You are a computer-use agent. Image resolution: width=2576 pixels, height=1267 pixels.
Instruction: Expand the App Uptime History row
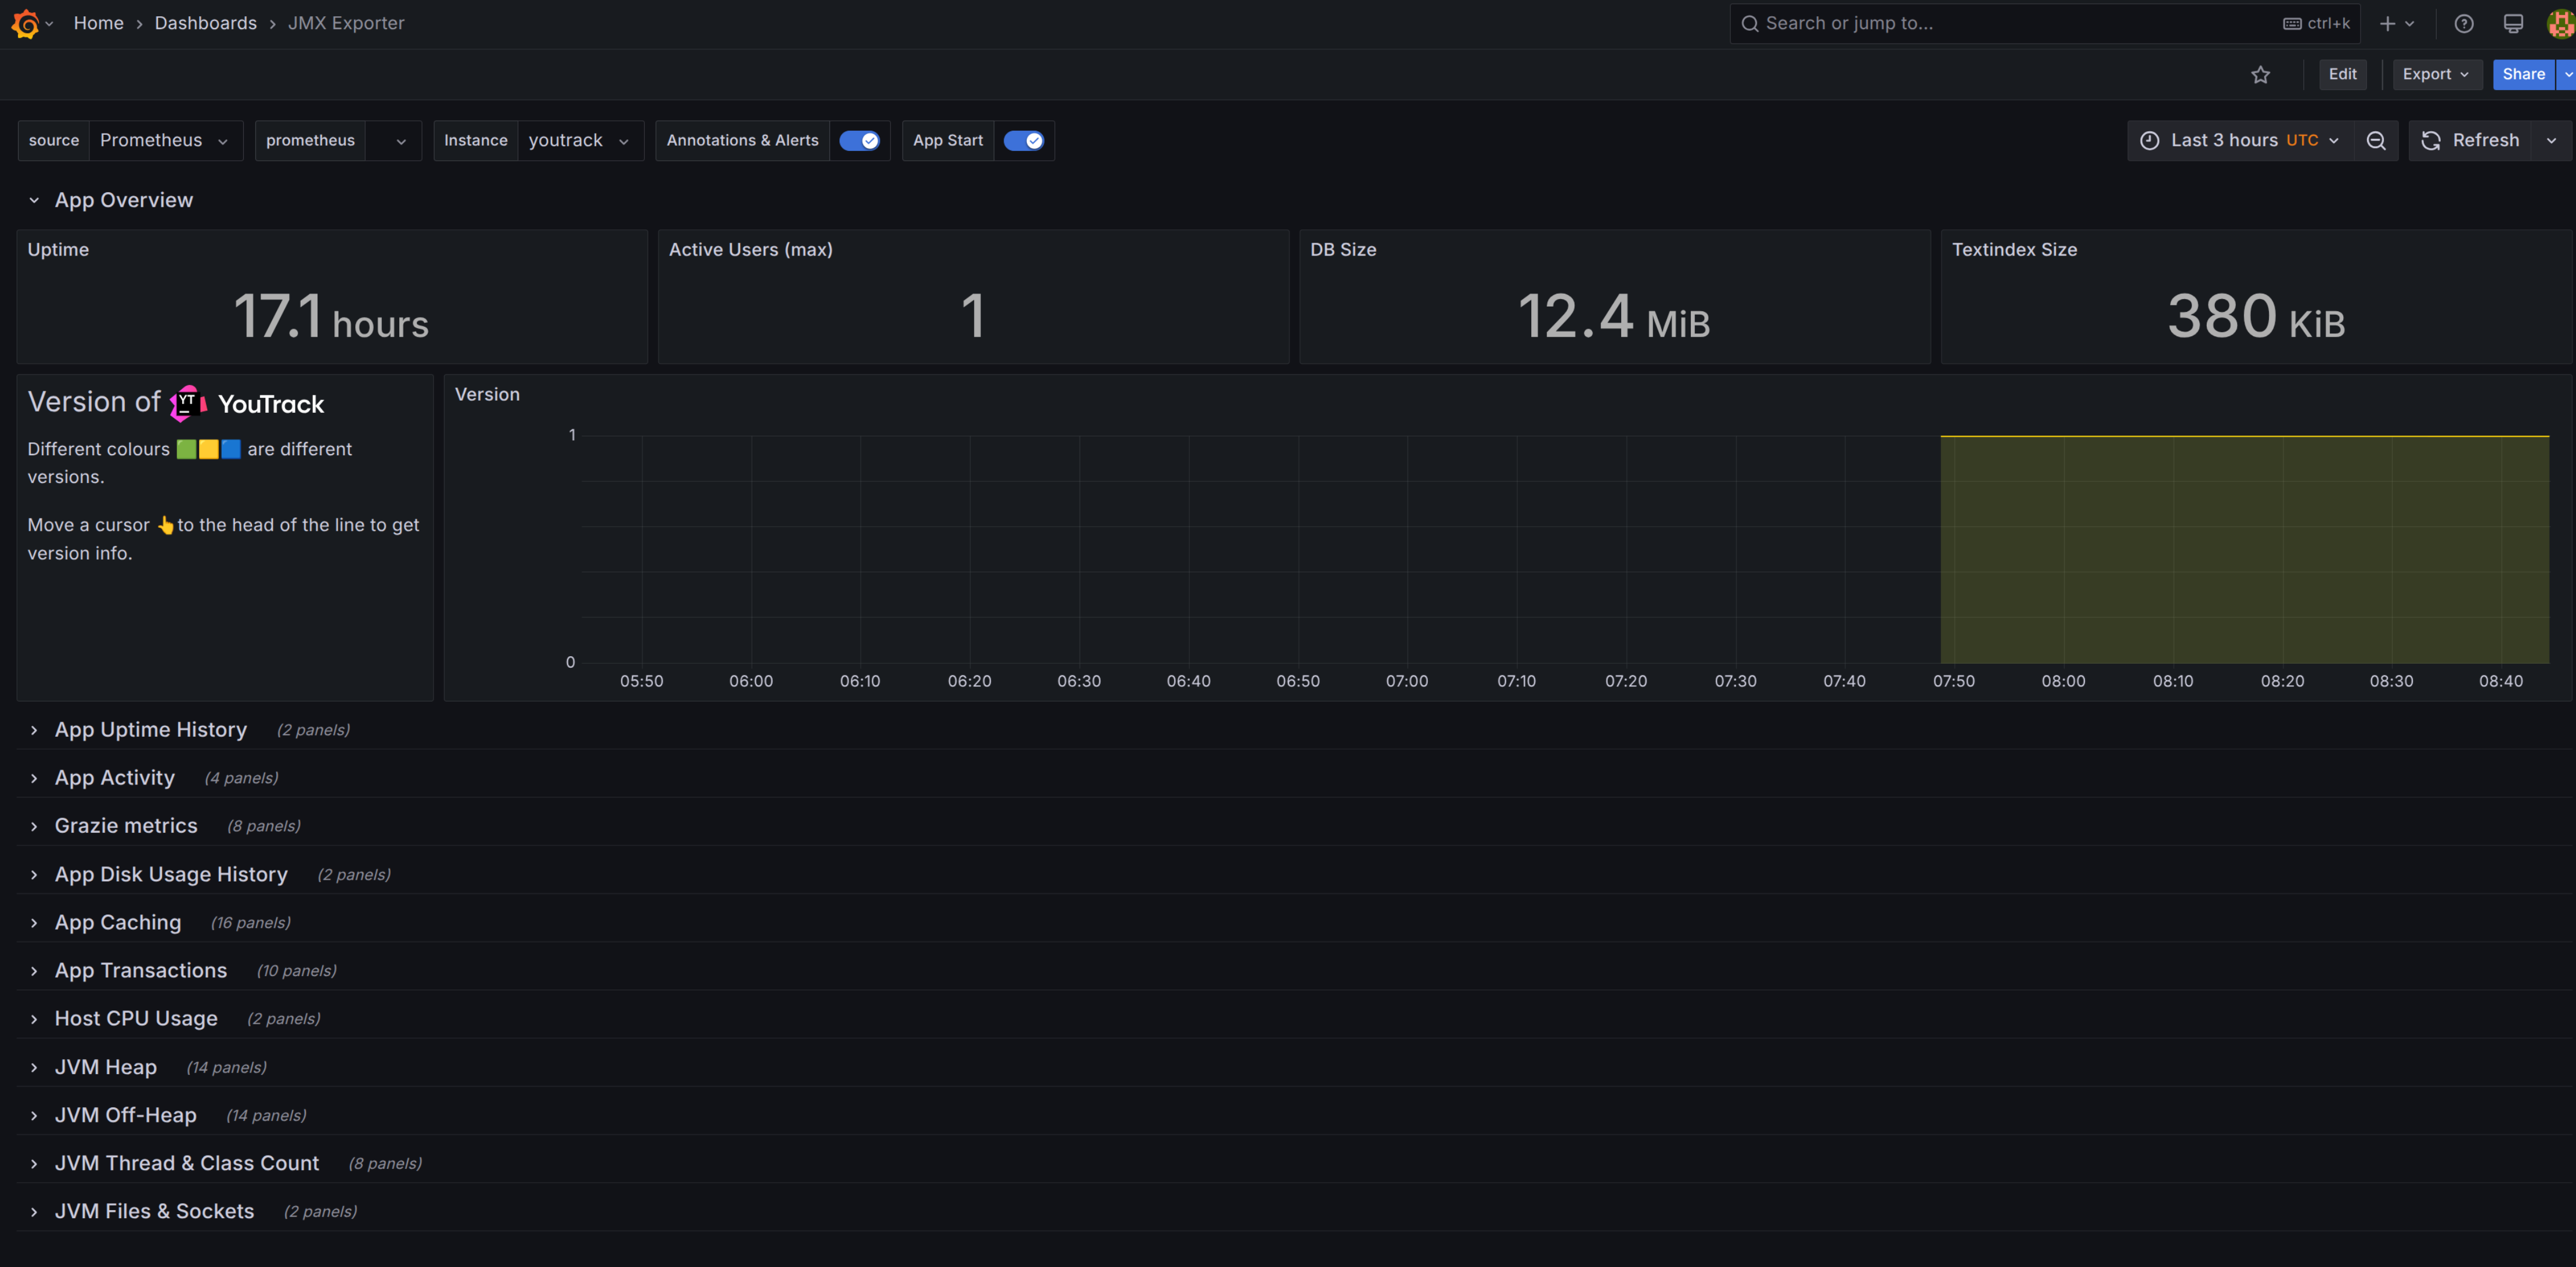coord(34,730)
